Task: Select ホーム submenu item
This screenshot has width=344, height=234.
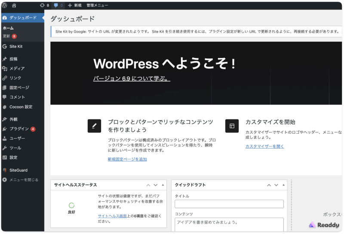Action: (8, 28)
